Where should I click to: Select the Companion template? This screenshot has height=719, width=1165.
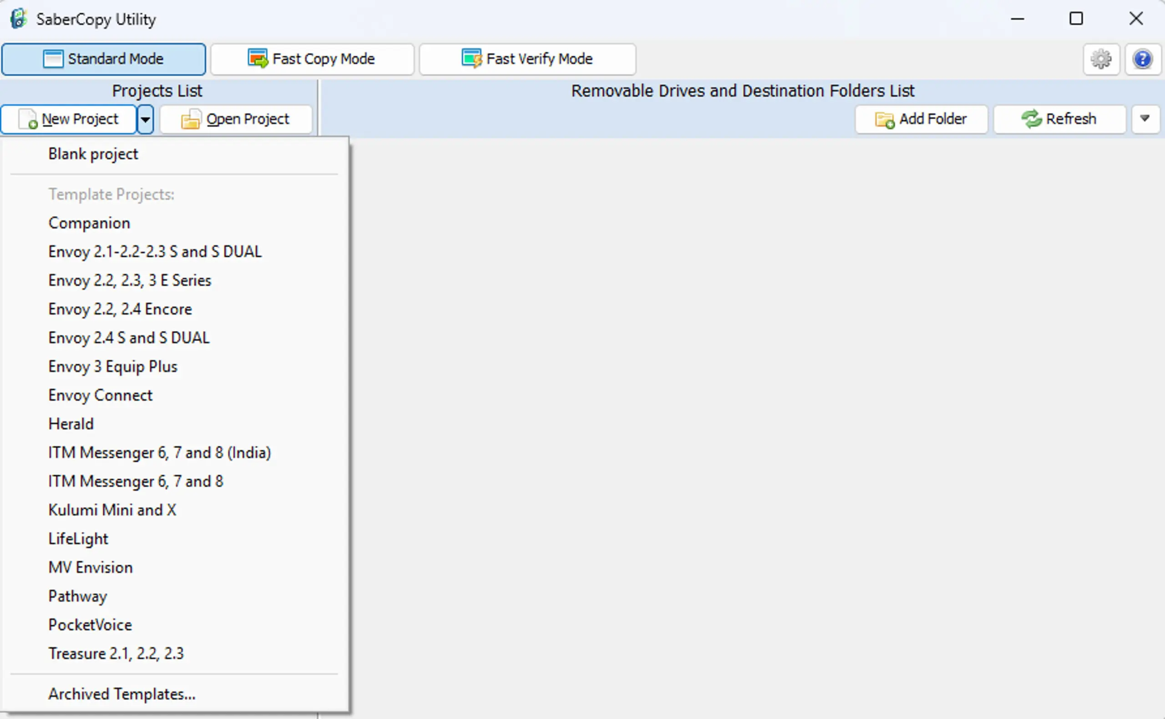[x=175, y=223]
